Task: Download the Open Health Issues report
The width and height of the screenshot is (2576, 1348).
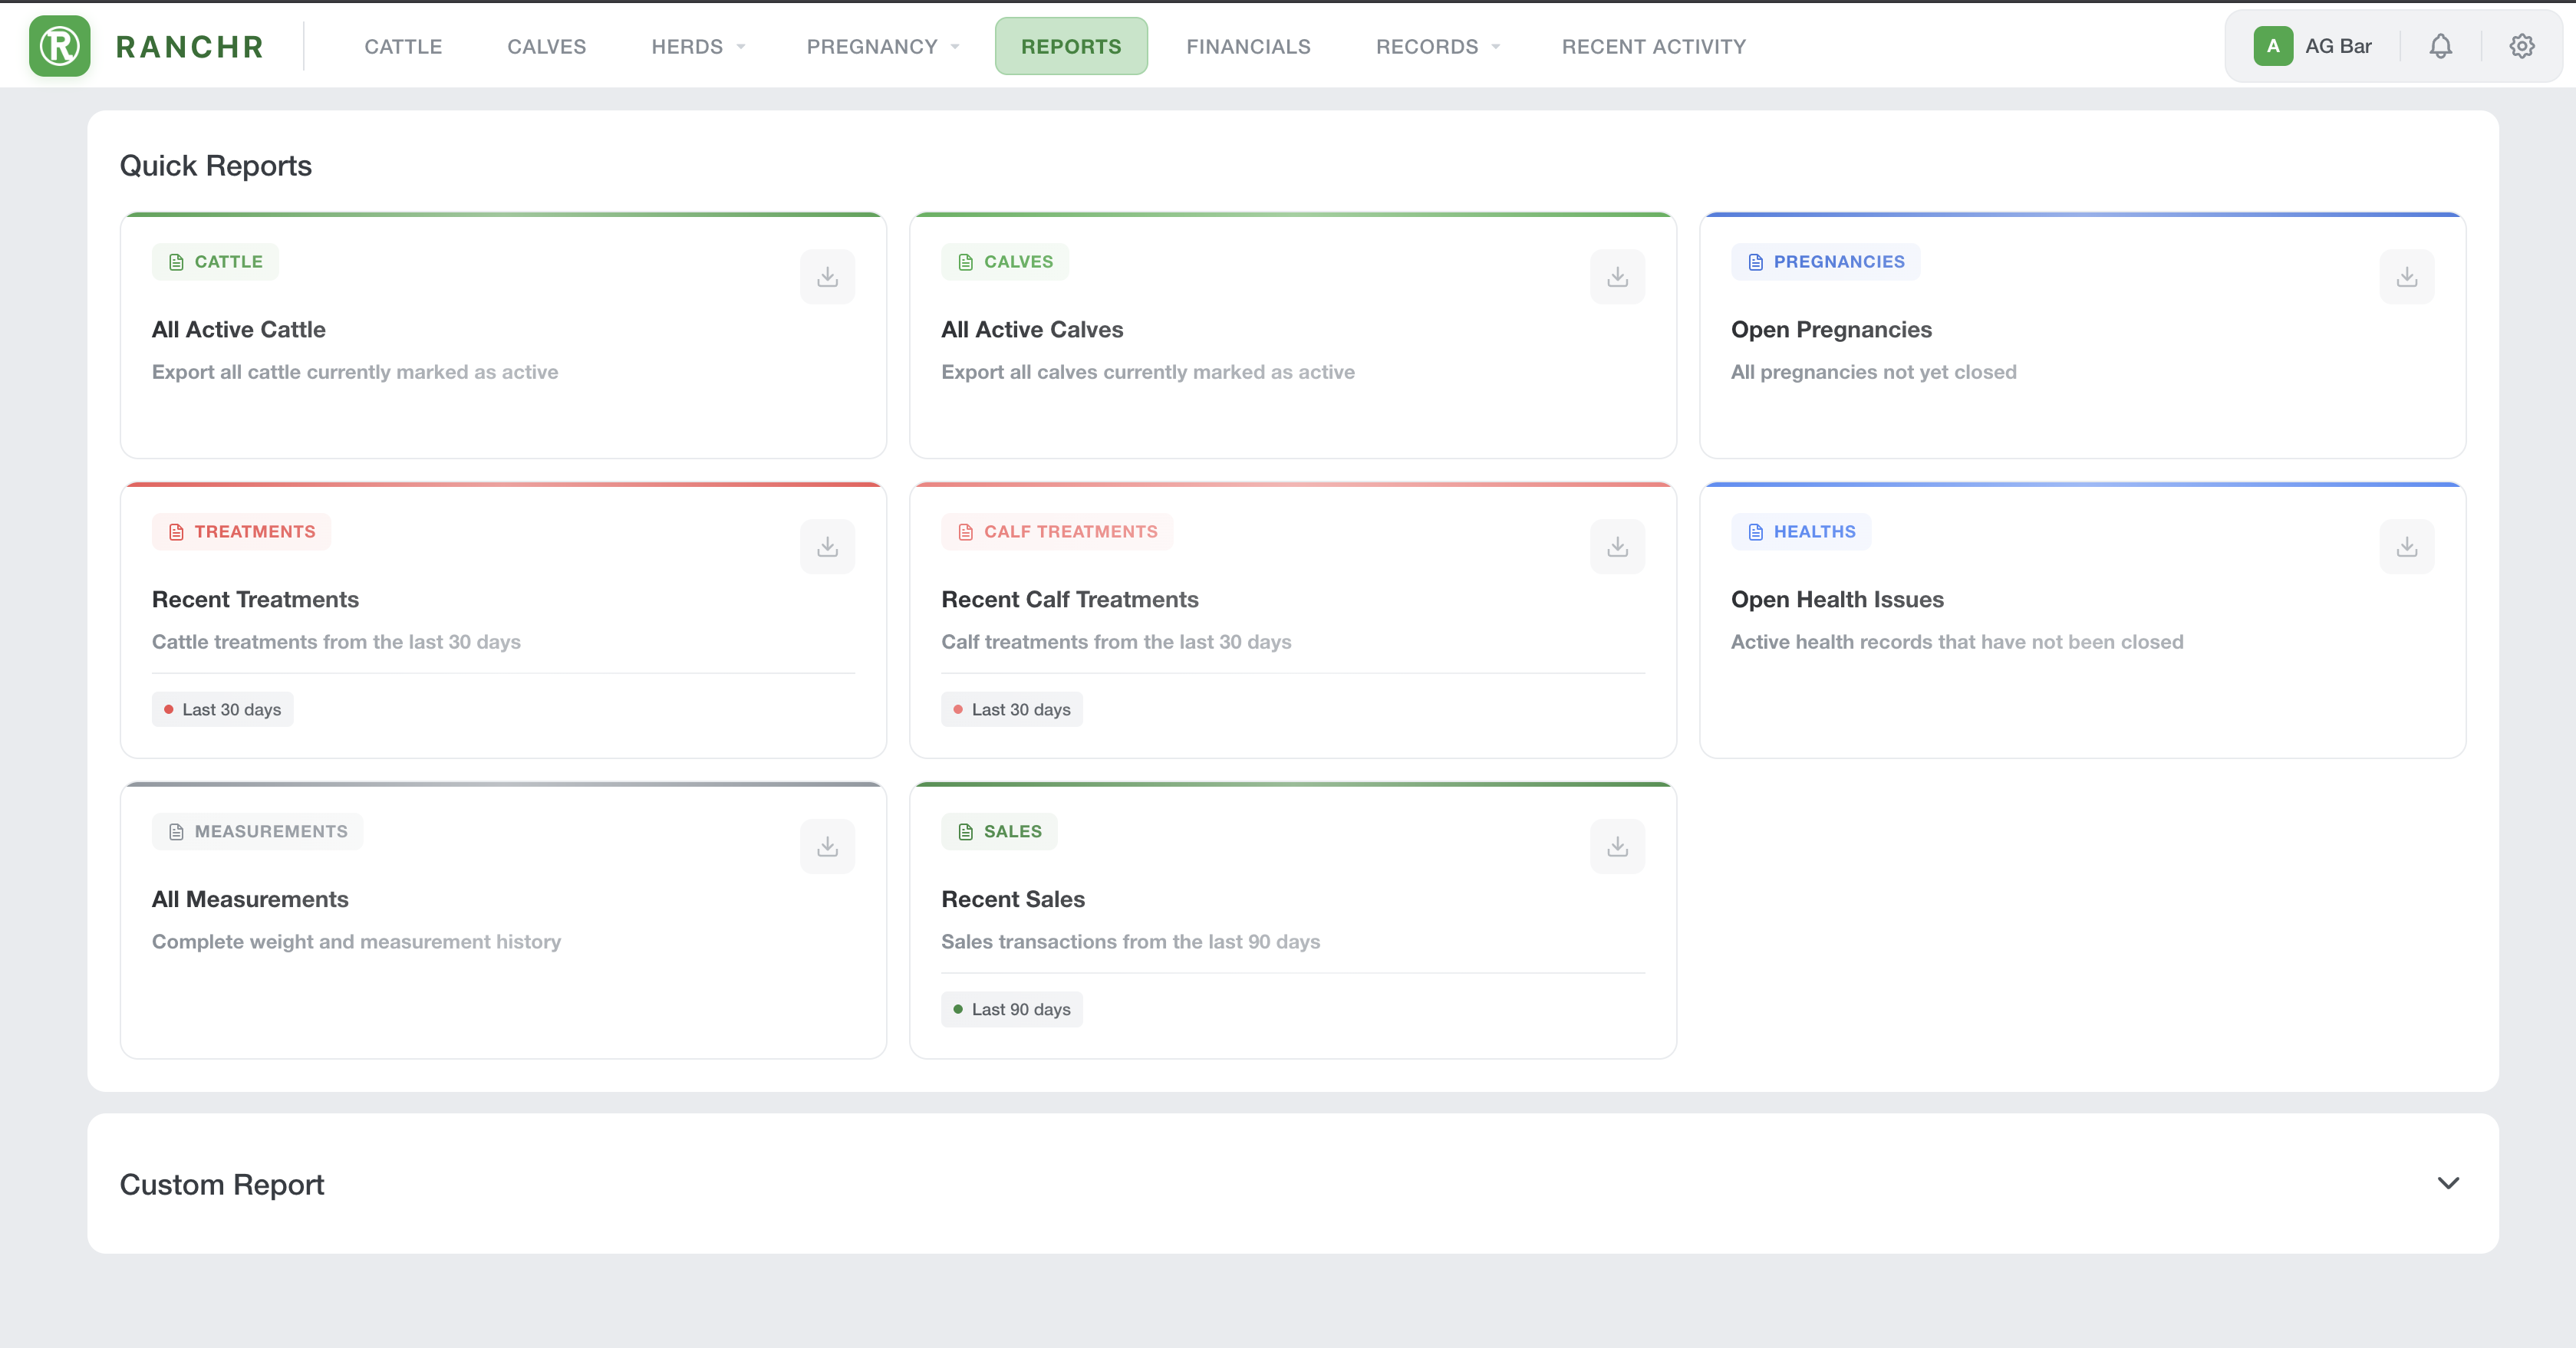Action: 2406,547
